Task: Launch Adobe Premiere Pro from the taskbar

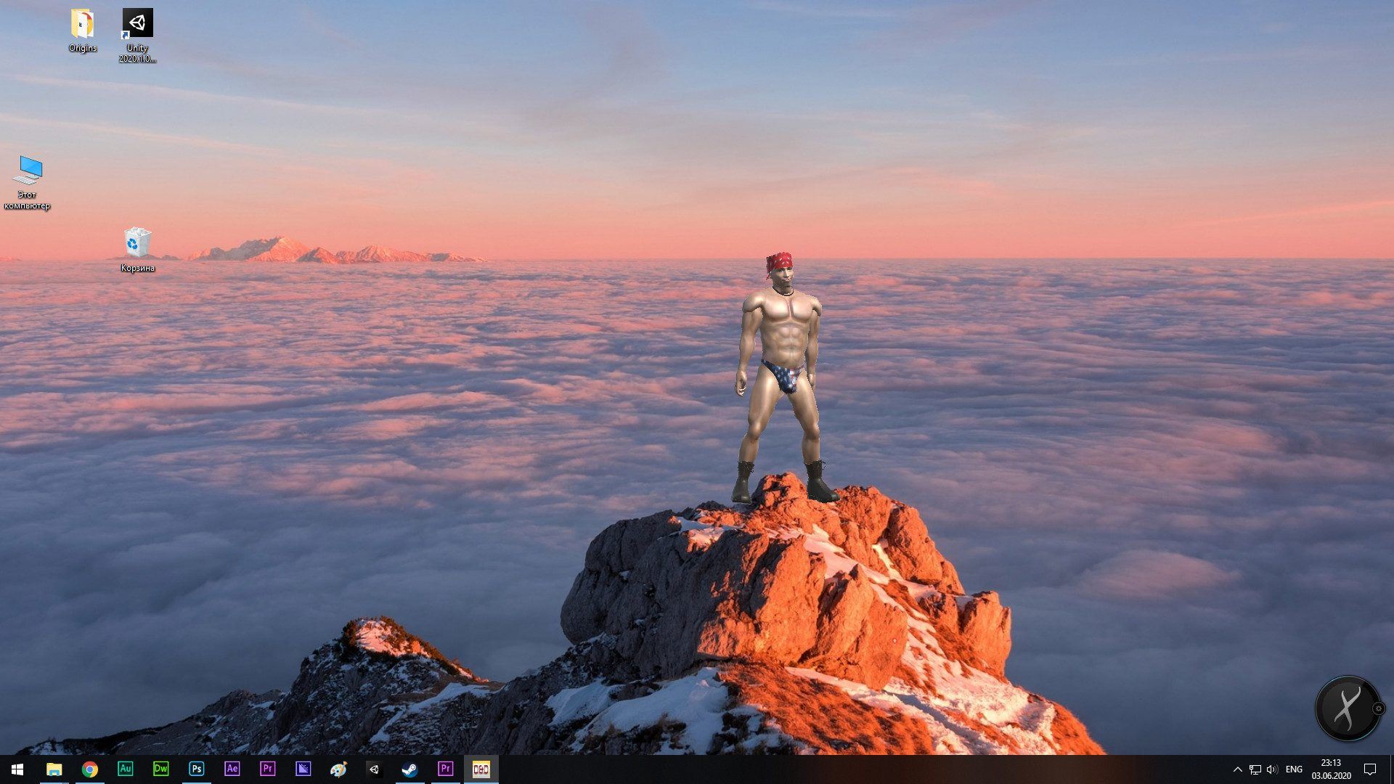Action: [267, 769]
